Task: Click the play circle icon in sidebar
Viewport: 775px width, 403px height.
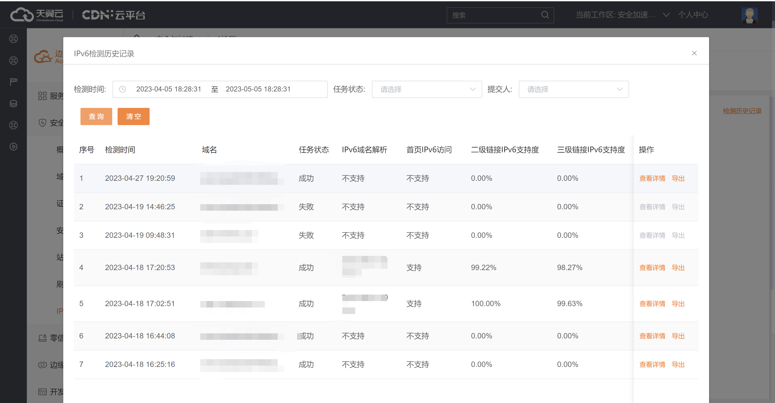Action: (13, 147)
